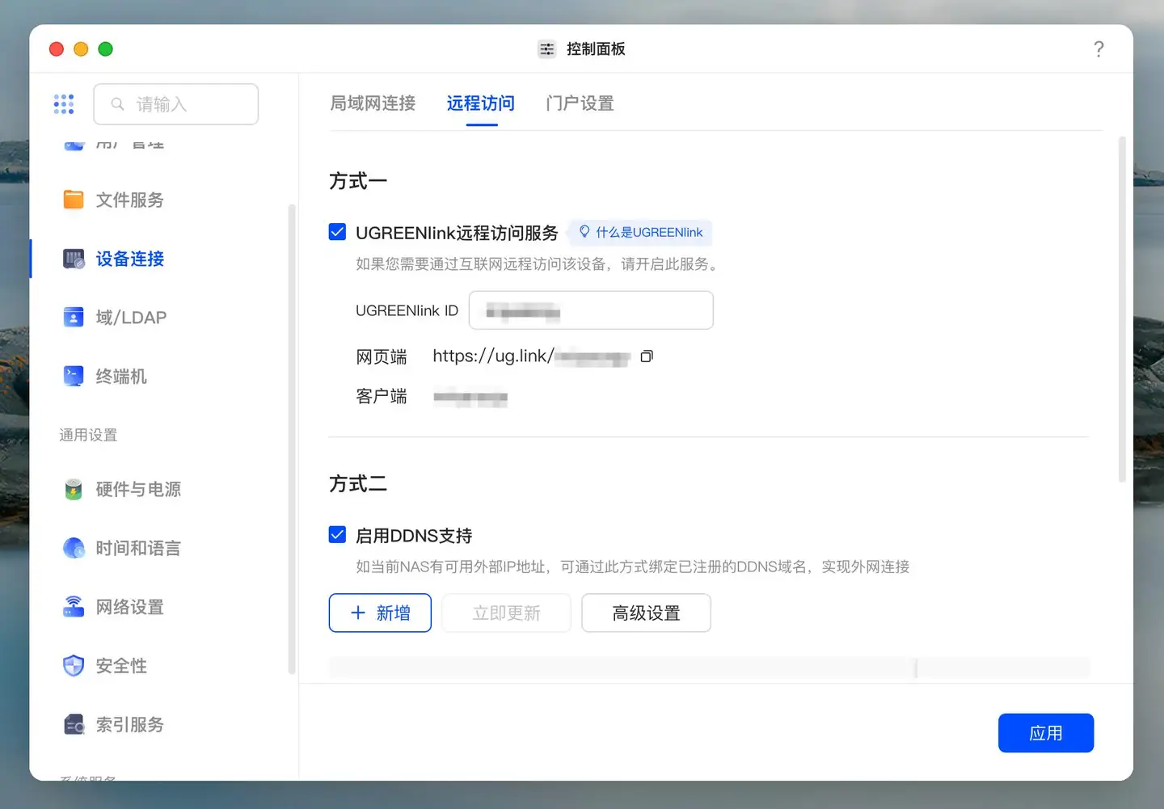Click the 网页端 label
1164x809 pixels.
[x=382, y=357]
